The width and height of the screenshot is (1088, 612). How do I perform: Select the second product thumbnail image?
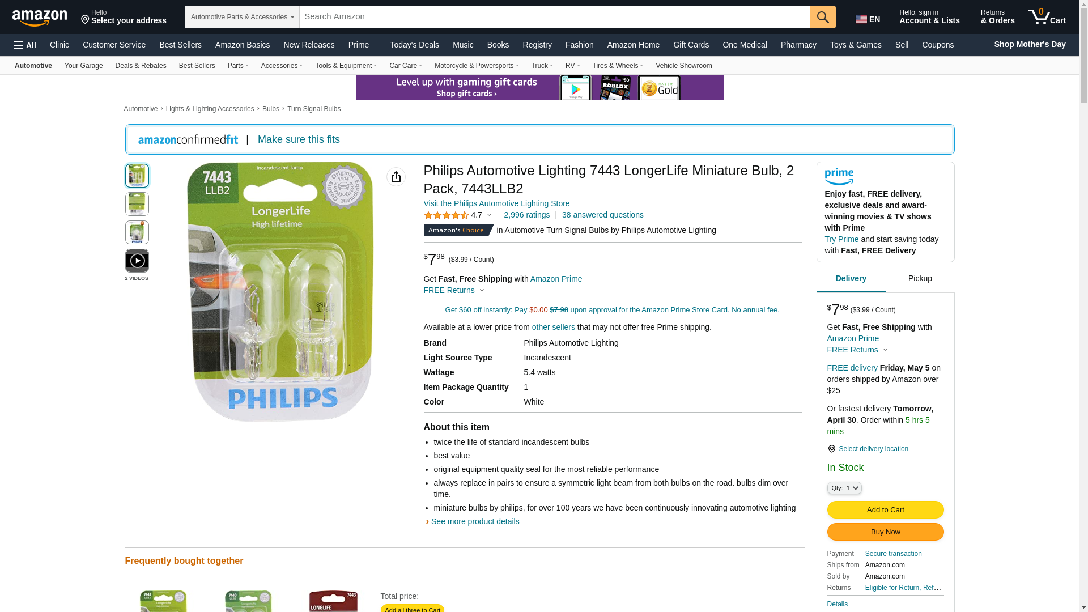pyautogui.click(x=137, y=204)
